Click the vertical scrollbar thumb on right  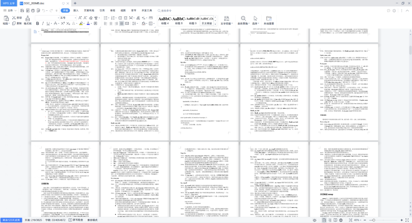click(x=410, y=50)
